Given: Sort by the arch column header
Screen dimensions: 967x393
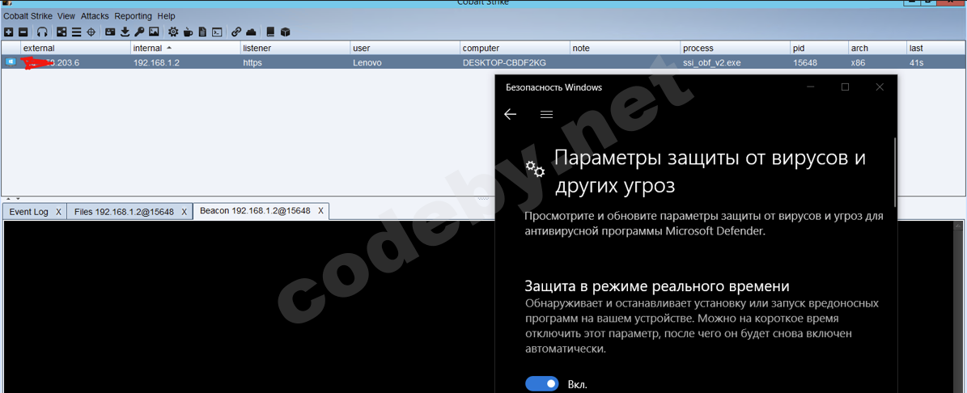Looking at the screenshot, I should point(876,48).
